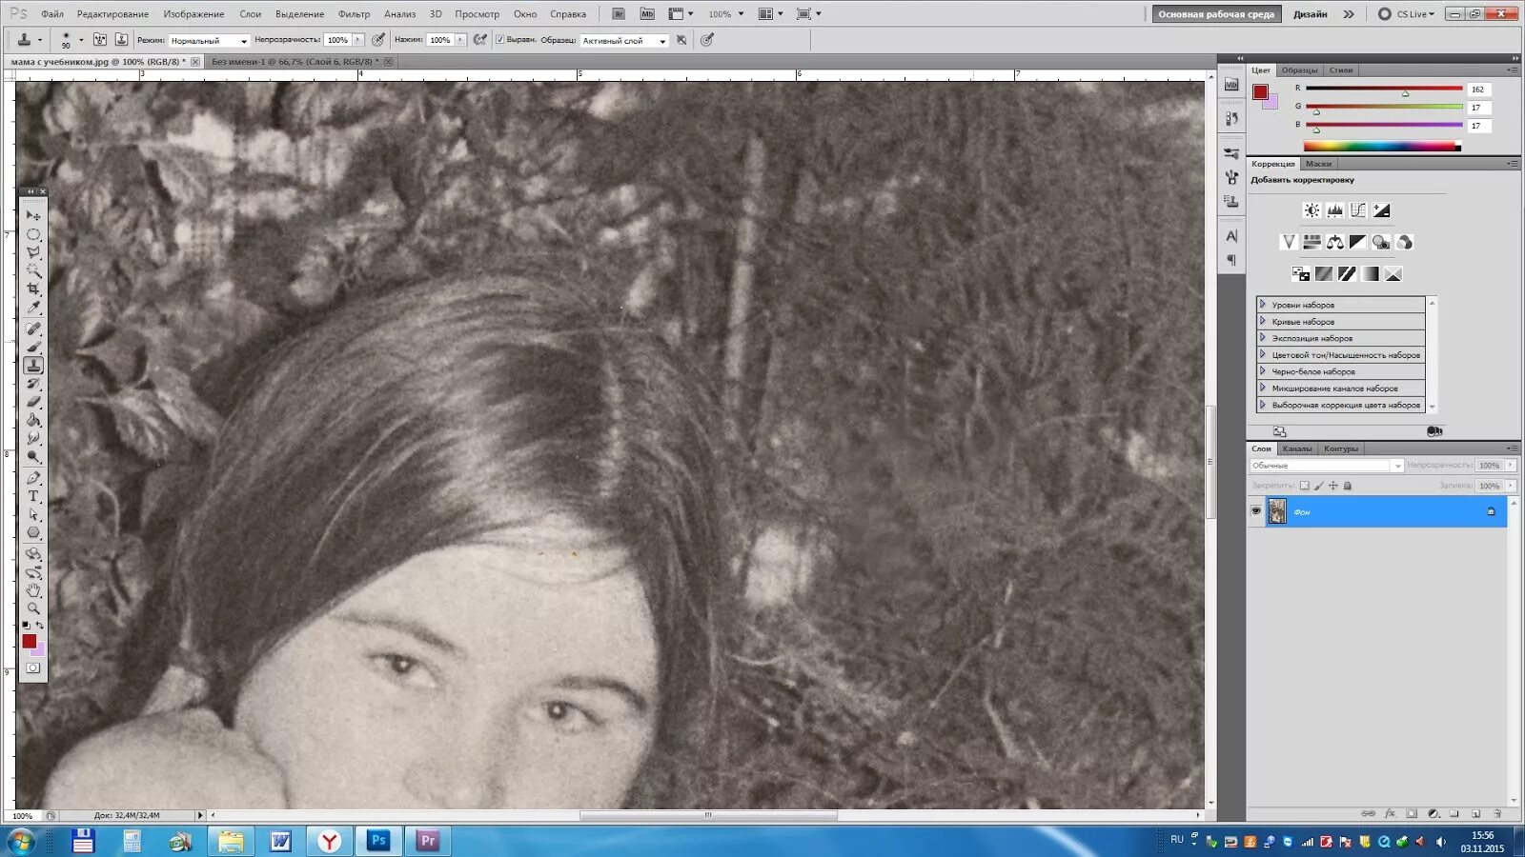This screenshot has width=1525, height=857.
Task: Select the Hand tool
Action: 33,590
